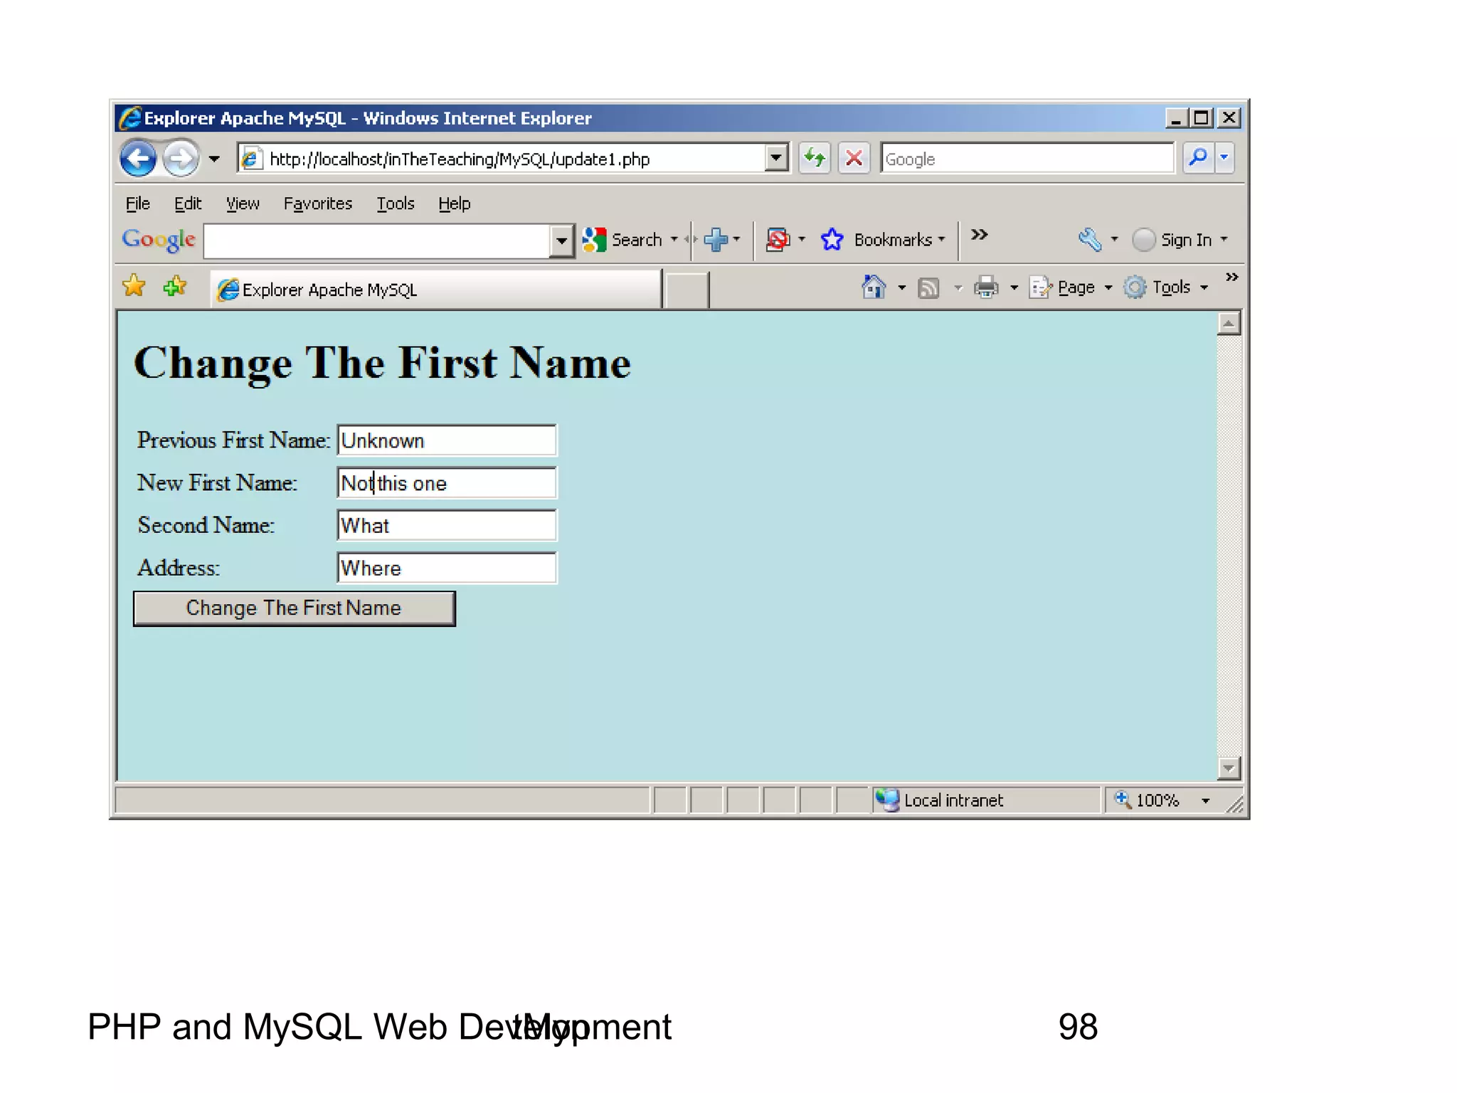The image size is (1457, 1093).
Task: Open the 100% zoom dropdown arrow
Action: (x=1205, y=801)
